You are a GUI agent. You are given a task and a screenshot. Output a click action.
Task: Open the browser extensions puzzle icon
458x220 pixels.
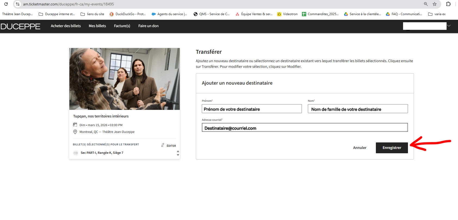click(x=448, y=4)
